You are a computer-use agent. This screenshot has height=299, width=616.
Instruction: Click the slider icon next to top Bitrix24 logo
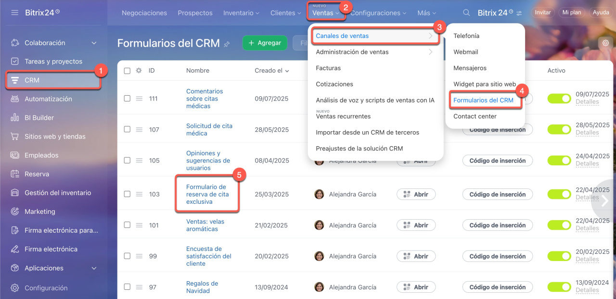pyautogui.click(x=519, y=13)
